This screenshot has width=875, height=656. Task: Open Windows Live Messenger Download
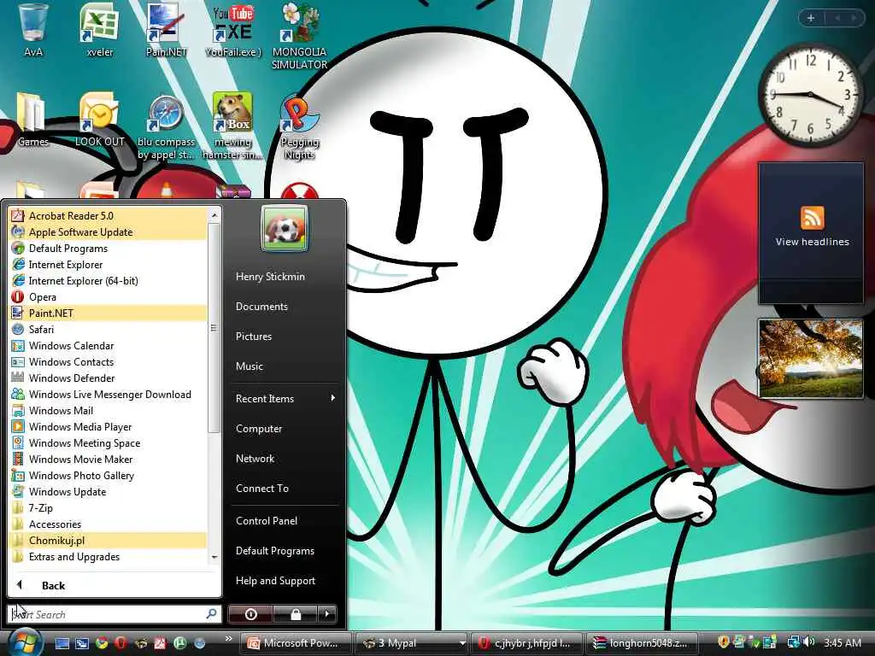(109, 394)
